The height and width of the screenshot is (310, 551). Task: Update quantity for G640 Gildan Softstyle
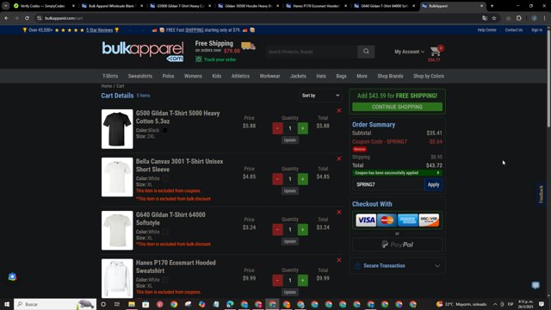tap(290, 241)
